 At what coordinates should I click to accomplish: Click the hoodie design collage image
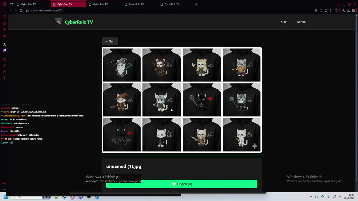[182, 100]
